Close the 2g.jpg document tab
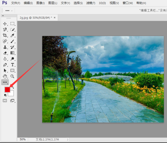Image resolution: width=167 pixels, height=143 pixels. [55, 18]
